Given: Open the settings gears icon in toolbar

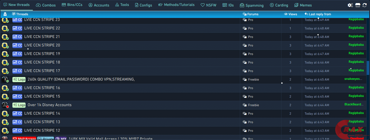Looking at the screenshot, I should (350, 5).
